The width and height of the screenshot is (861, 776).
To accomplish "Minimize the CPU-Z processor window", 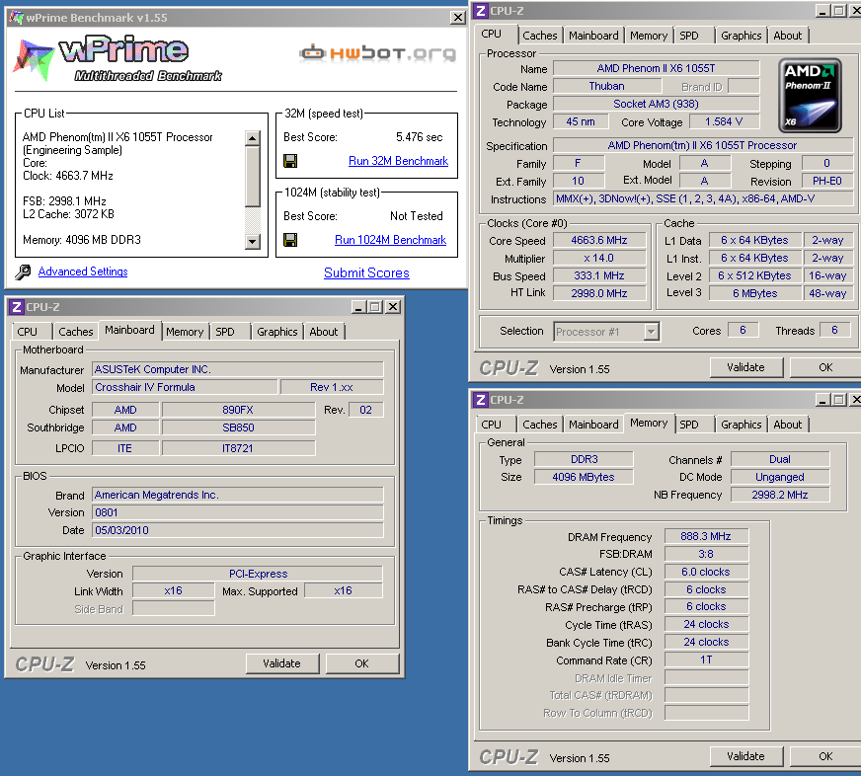I will tap(822, 11).
